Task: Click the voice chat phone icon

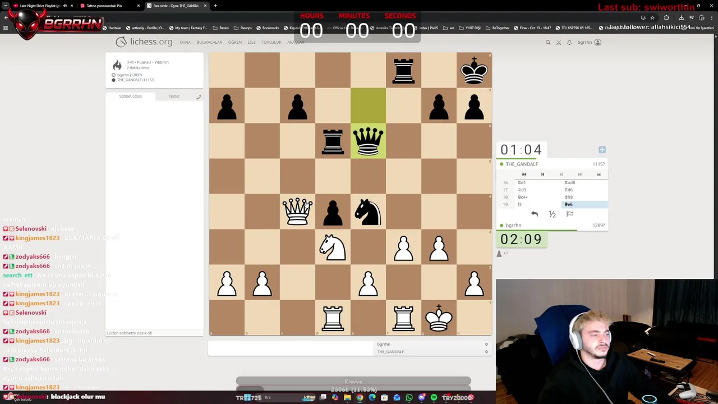Action: pyautogui.click(x=198, y=97)
